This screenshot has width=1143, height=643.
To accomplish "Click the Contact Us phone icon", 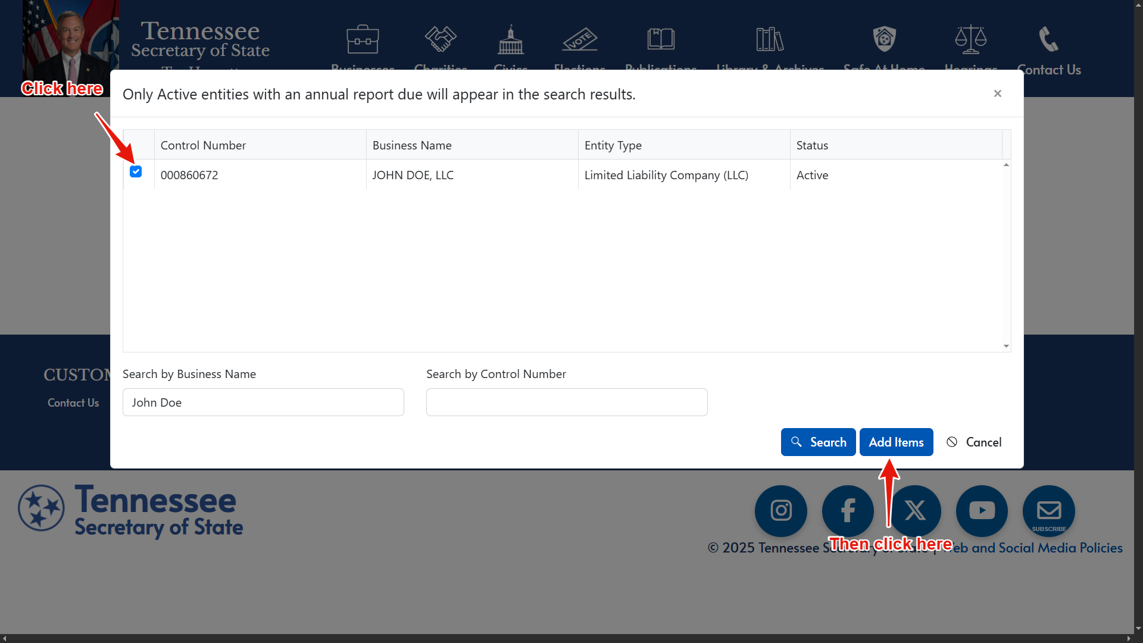I will click(1048, 39).
